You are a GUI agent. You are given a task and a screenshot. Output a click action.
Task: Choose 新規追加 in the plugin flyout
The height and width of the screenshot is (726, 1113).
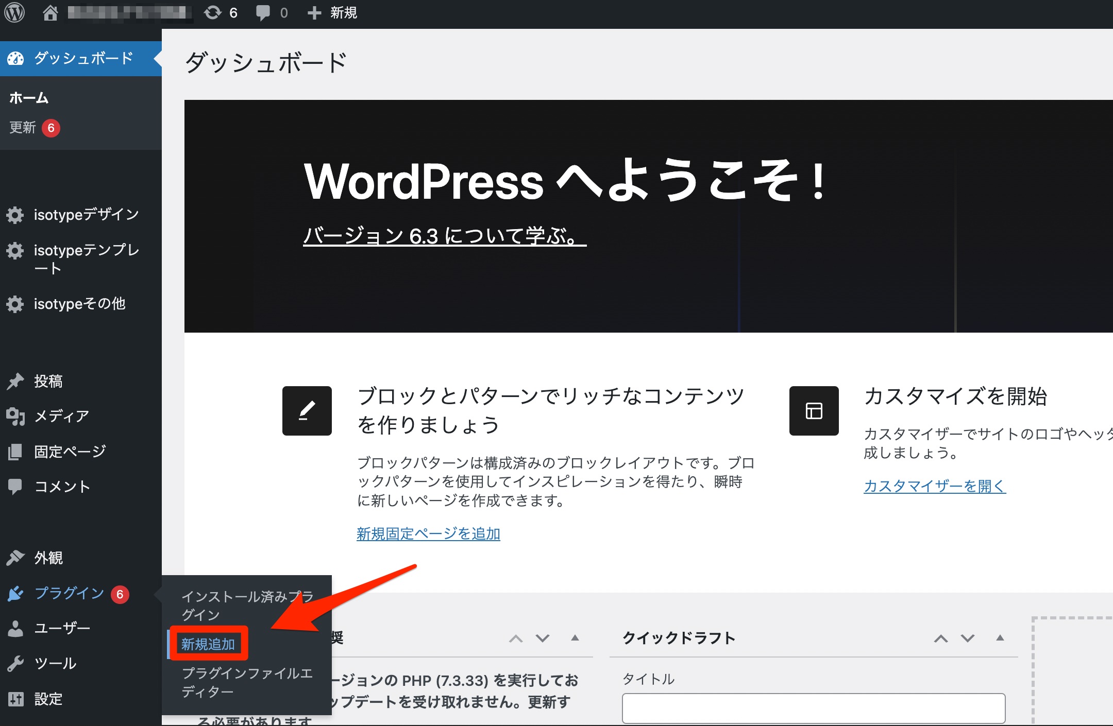click(208, 644)
